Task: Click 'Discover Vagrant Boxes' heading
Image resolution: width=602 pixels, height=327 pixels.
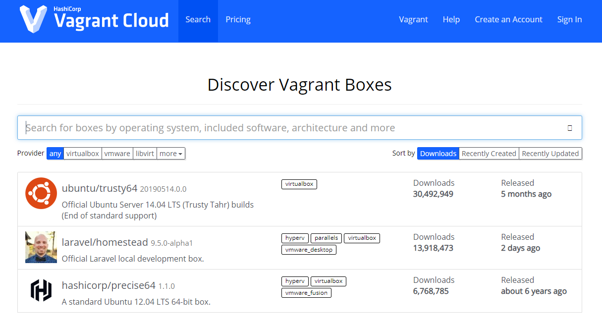Action: coord(299,85)
